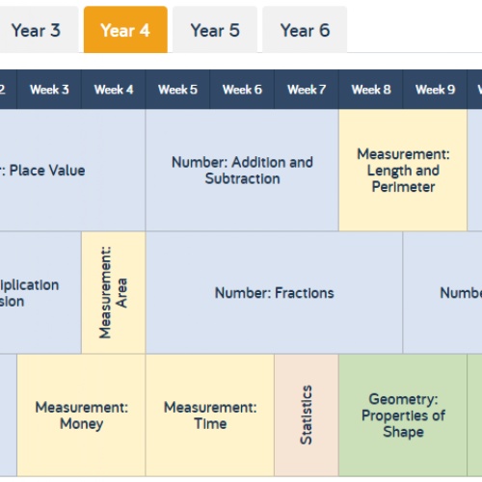Open the Number: Fractions block
This screenshot has height=482, width=482.
click(274, 292)
